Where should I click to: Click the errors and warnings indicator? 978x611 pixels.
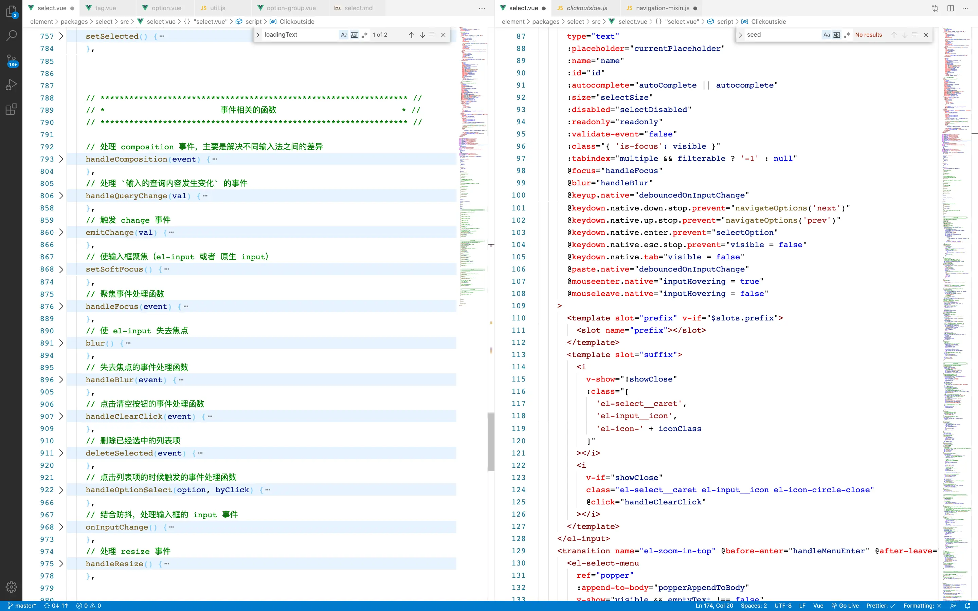[89, 606]
